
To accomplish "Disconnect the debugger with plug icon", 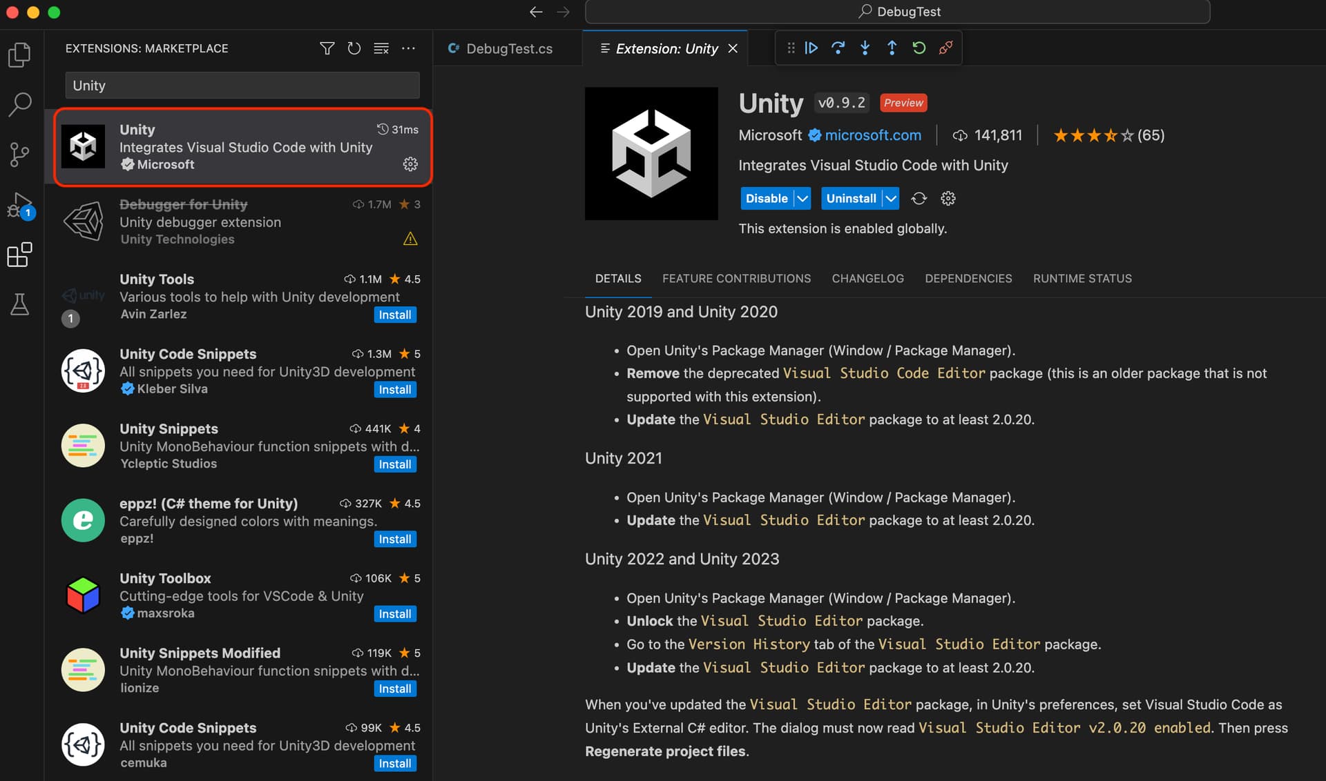I will (945, 48).
